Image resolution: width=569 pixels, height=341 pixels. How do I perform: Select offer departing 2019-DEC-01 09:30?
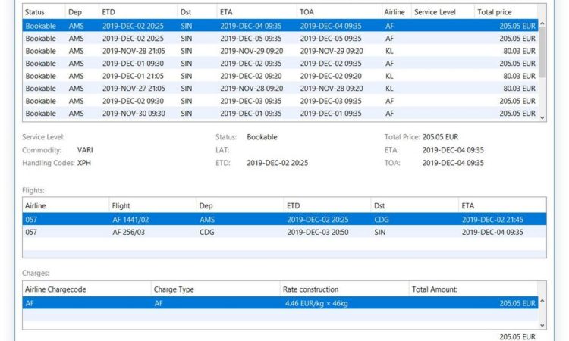(x=280, y=64)
